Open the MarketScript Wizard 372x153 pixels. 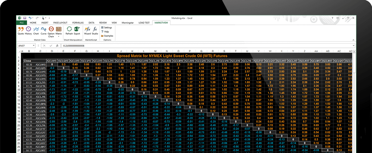[87, 31]
